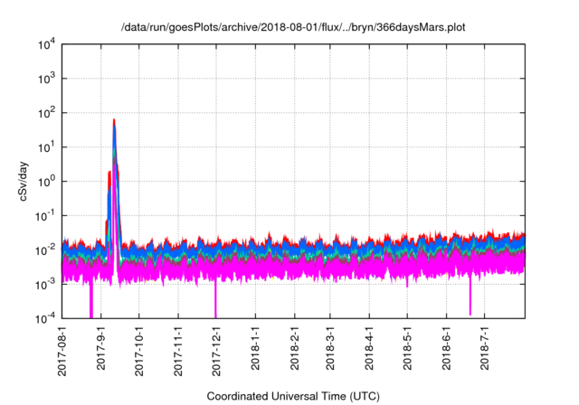The height and width of the screenshot is (405, 579).
Task: Click the 2018-7-1 date label
Action: [485, 348]
